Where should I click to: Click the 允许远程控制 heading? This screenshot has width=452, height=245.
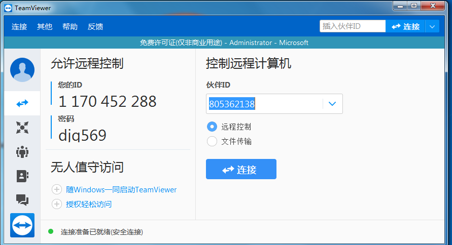[x=87, y=64]
